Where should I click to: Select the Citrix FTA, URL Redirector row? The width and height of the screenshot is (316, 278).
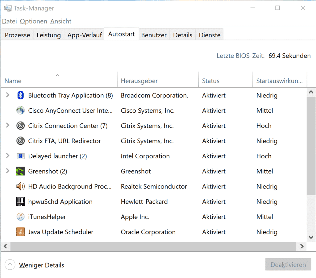point(154,141)
